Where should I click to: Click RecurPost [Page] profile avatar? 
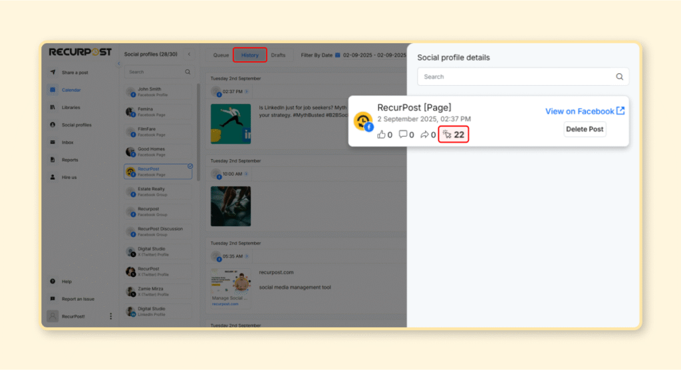coord(363,121)
